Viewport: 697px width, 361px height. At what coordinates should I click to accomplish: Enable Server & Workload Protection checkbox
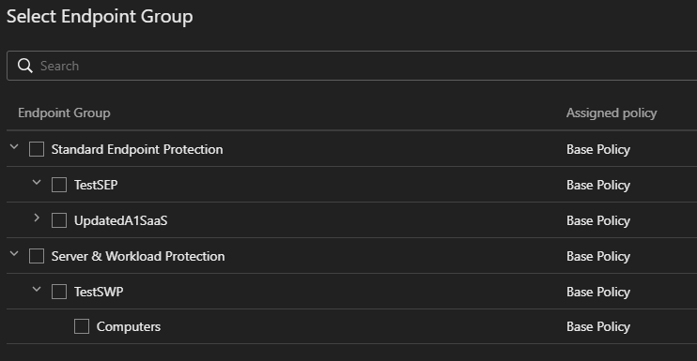[x=37, y=256]
